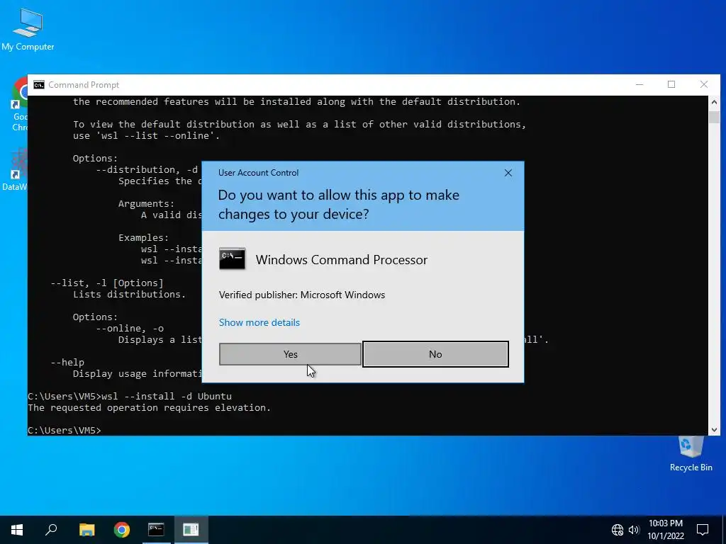The width and height of the screenshot is (726, 544).
Task: Close the Command Prompt window
Action: (704, 85)
